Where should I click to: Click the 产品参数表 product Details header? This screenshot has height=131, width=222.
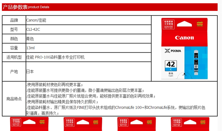point(26,7)
